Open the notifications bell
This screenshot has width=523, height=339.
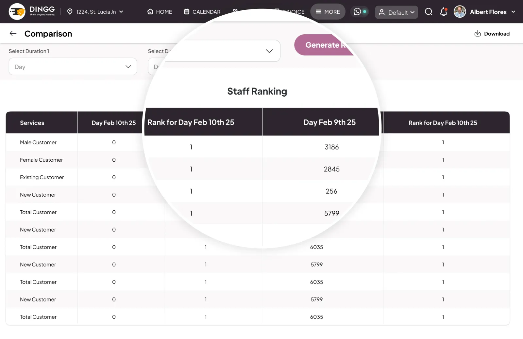click(444, 12)
